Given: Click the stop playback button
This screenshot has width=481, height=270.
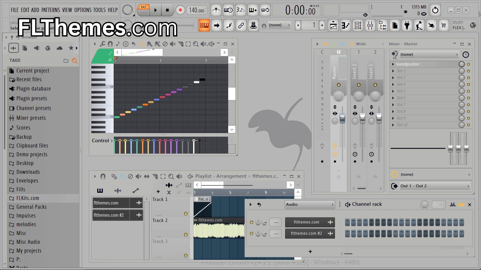Looking at the screenshot, I should pyautogui.click(x=167, y=10).
